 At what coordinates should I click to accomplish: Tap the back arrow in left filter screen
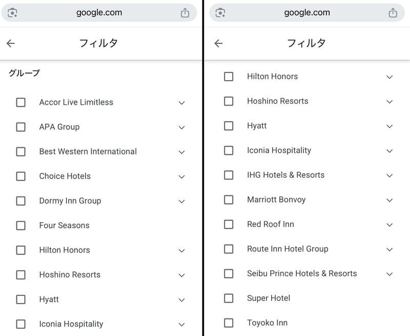[x=11, y=44]
